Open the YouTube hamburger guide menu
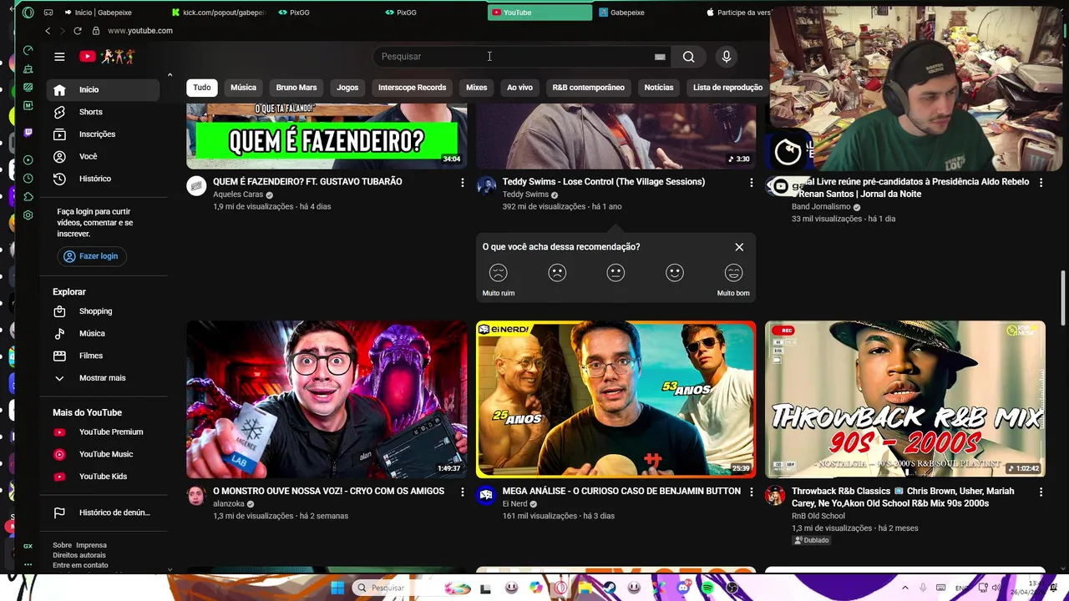 (x=59, y=57)
